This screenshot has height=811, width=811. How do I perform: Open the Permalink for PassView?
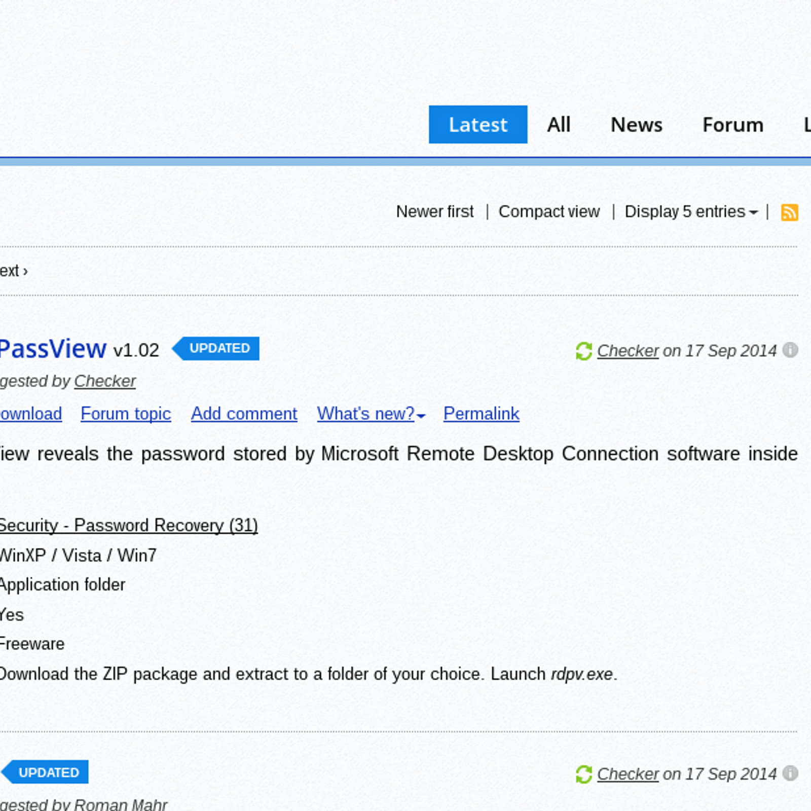click(x=481, y=414)
